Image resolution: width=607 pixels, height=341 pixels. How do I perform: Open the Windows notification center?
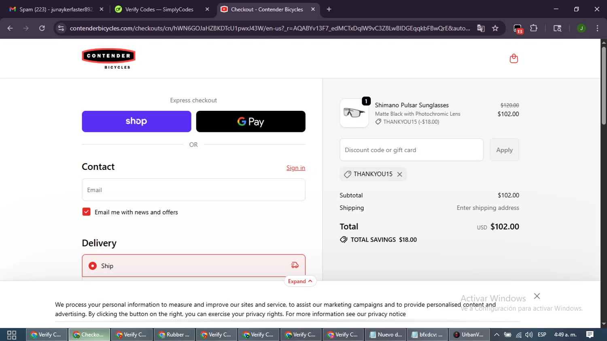(590, 335)
